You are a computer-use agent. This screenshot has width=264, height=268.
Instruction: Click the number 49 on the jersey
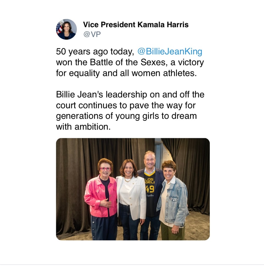point(150,189)
